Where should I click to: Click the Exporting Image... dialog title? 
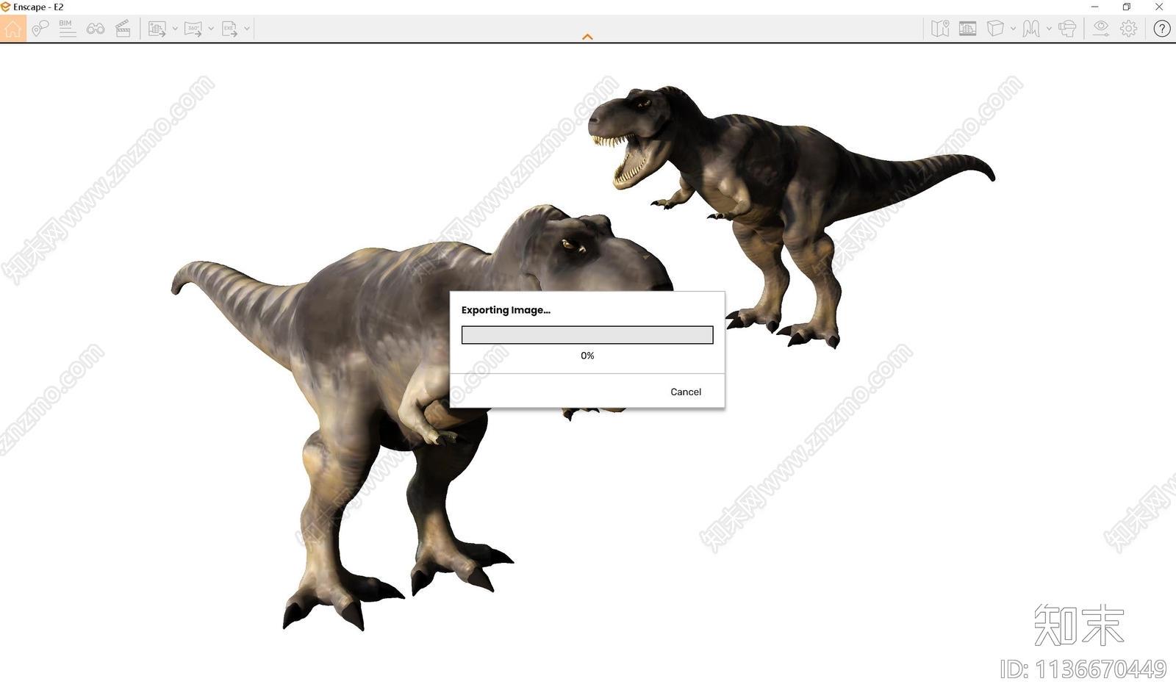(x=506, y=310)
